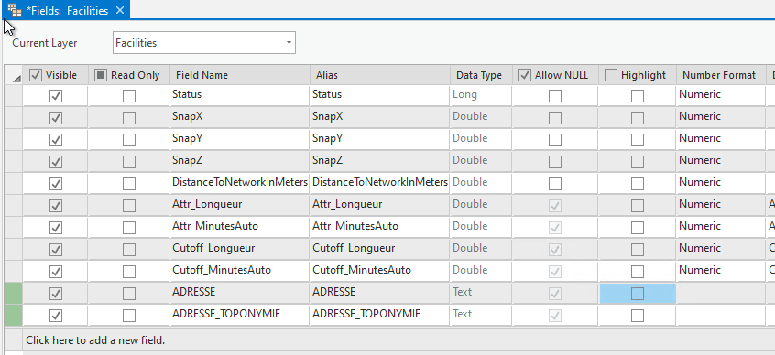
Task: Check Allow NULL for DistanceToNetworkInMeters field
Action: click(x=555, y=184)
